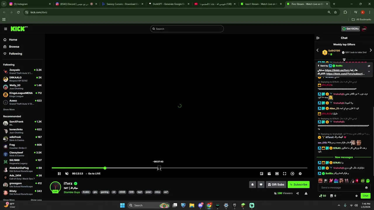Viewport: 374px width, 210px height.
Task: Toggle picture-in-picture mode icon
Action: point(262,174)
